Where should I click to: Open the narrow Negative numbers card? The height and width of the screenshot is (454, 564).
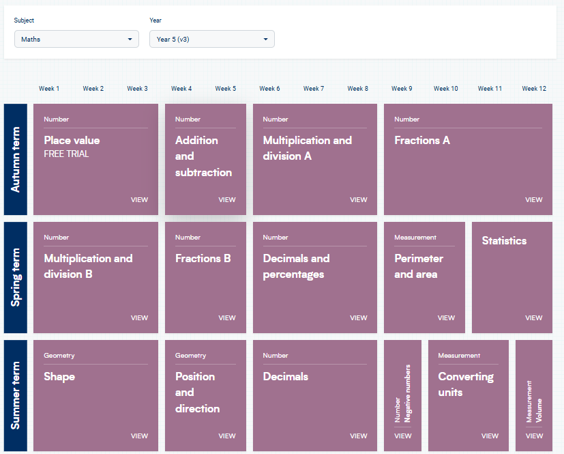[x=402, y=396]
